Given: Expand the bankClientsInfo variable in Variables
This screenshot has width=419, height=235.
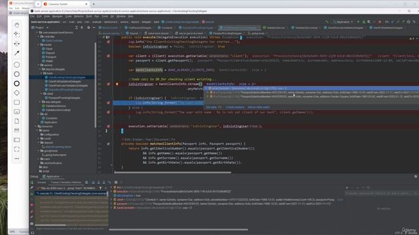Looking at the screenshot, I should point(111,208).
